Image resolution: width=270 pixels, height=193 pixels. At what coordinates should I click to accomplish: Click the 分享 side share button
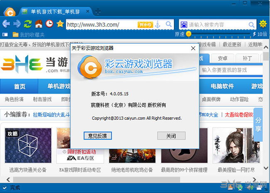pyautogui.click(x=258, y=124)
